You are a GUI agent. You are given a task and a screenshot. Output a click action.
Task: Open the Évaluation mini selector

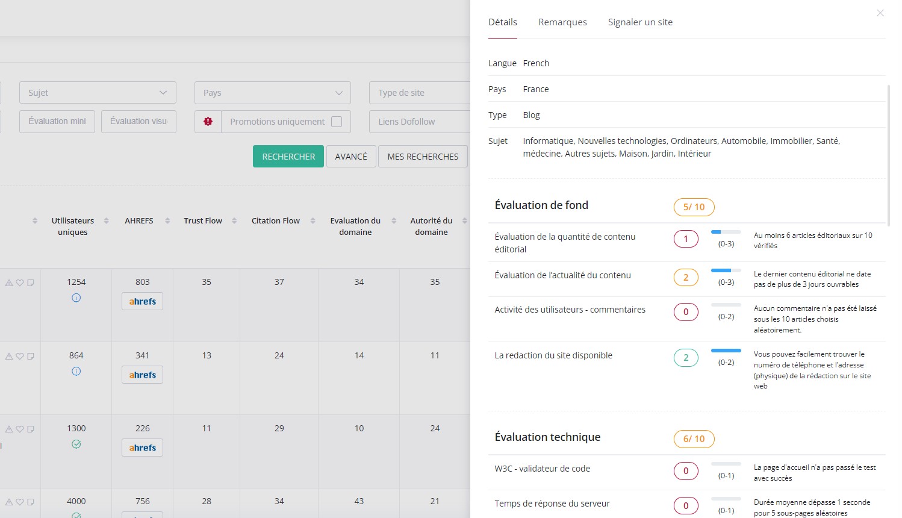57,122
